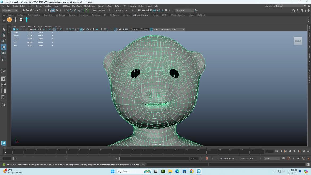311x175 pixels.
Task: Open the No Character Set dropdown
Action: click(227, 158)
